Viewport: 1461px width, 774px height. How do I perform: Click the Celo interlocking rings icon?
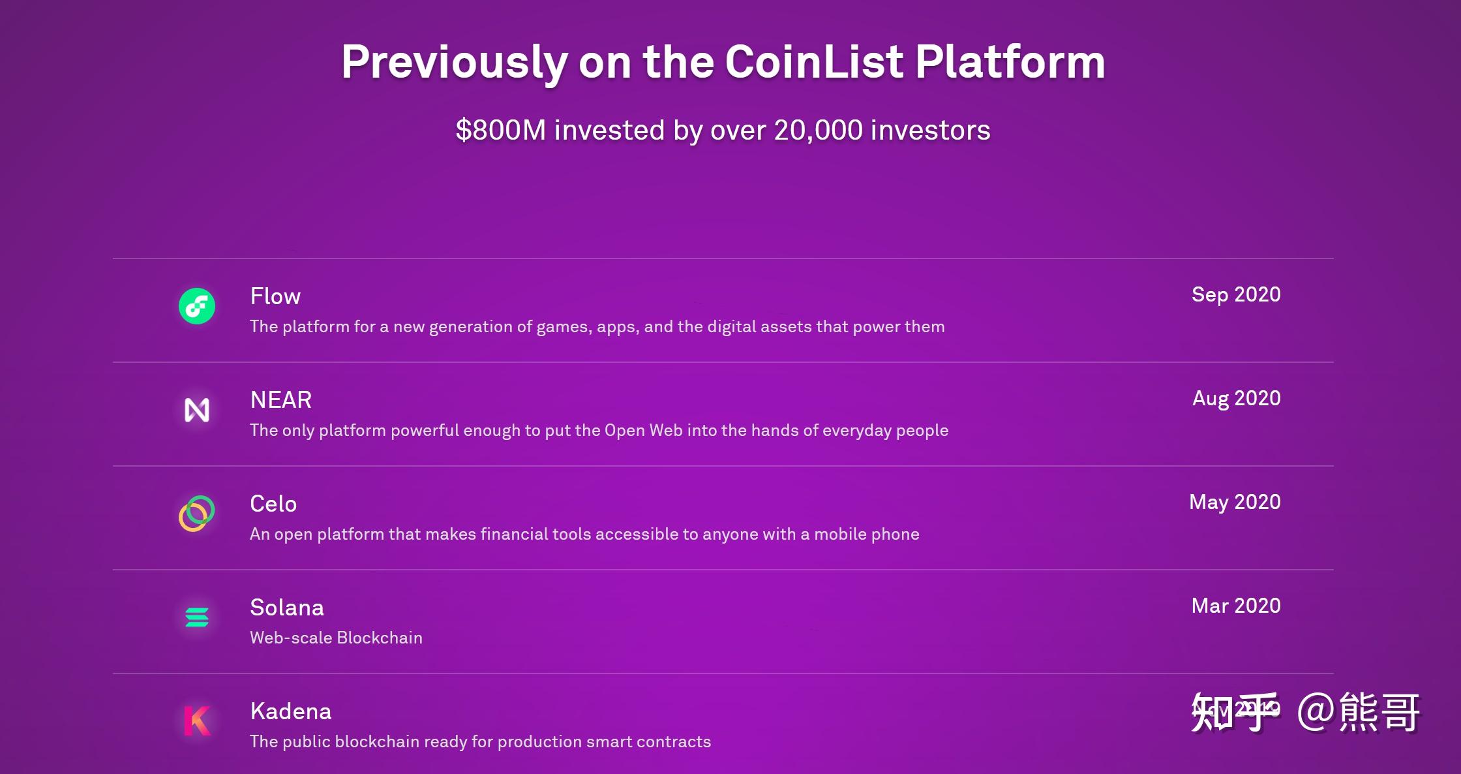tap(197, 514)
